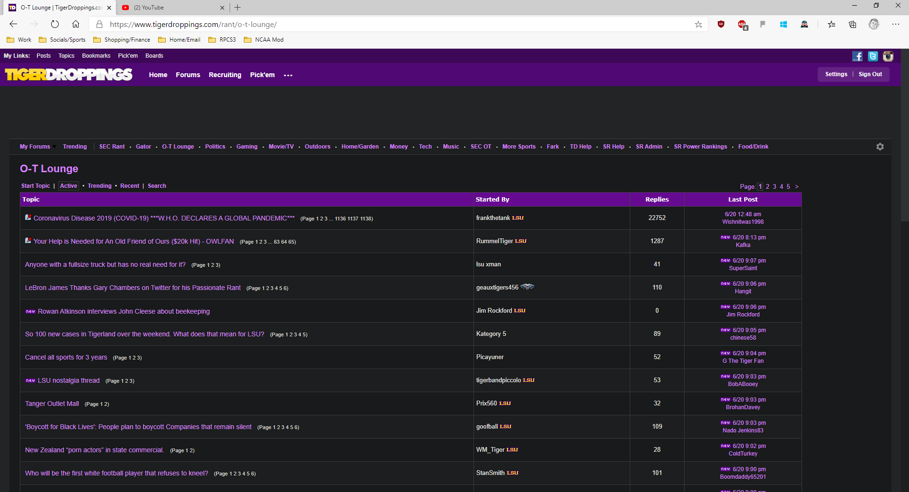Jump to page 1138 of the Coronavirus thread

365,219
